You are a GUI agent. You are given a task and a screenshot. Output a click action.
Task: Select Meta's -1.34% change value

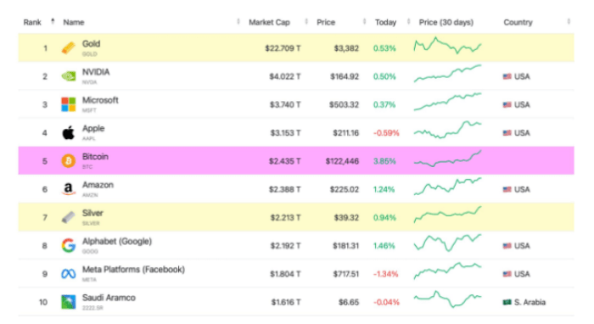pos(385,274)
